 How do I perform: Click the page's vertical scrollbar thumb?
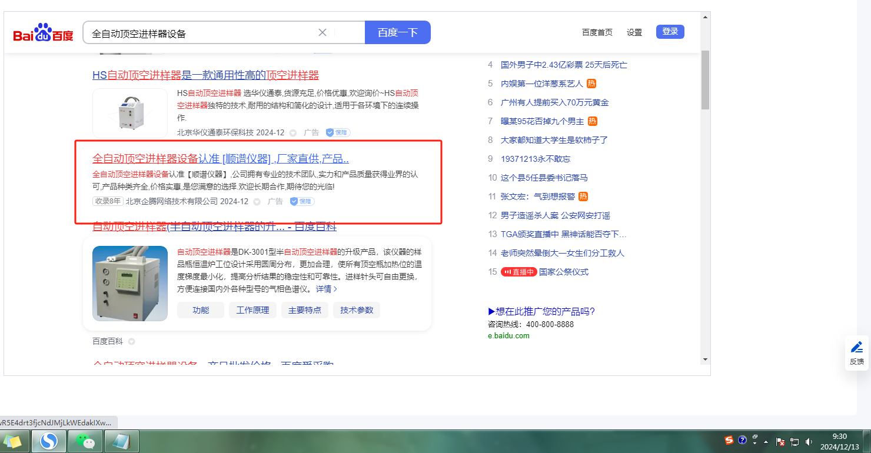point(705,79)
